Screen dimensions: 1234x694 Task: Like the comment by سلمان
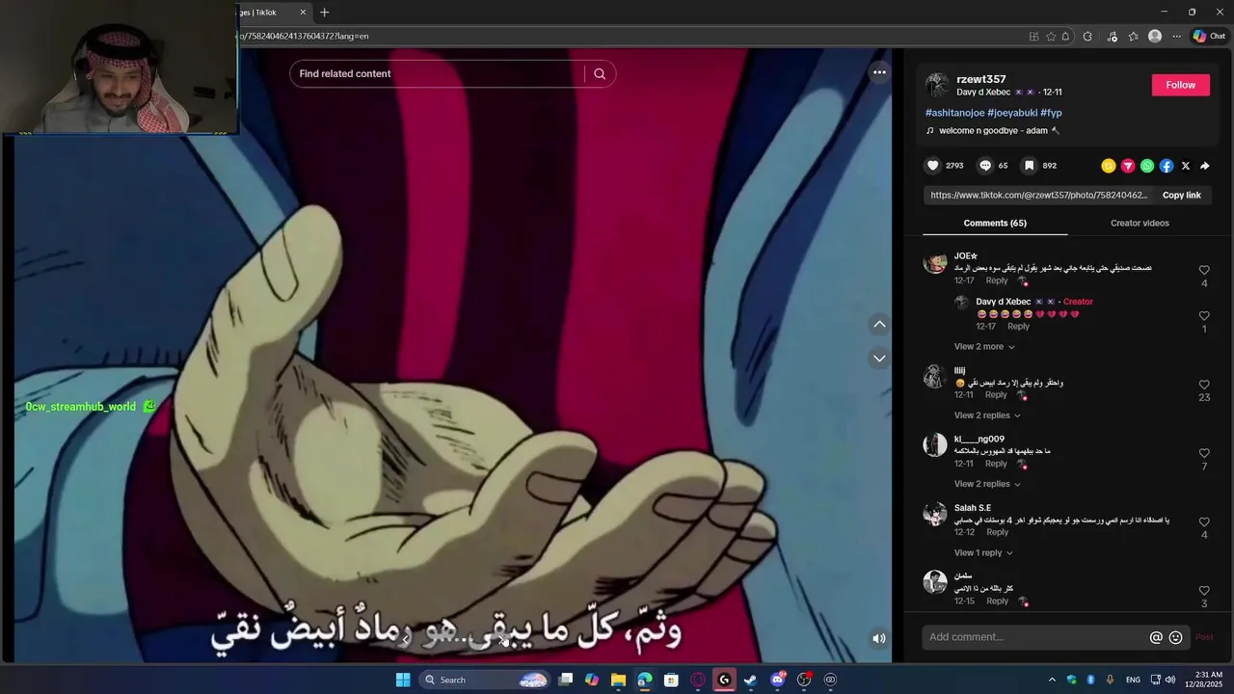1204,591
